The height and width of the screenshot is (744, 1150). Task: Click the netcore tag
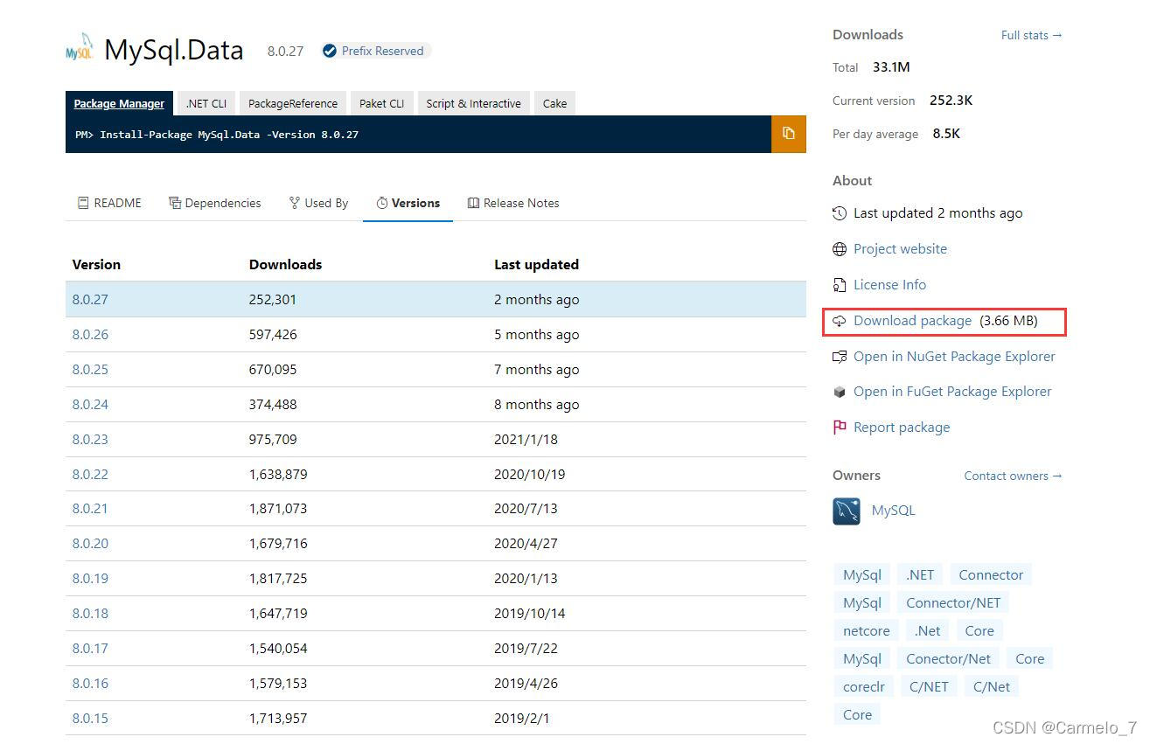[x=866, y=630]
